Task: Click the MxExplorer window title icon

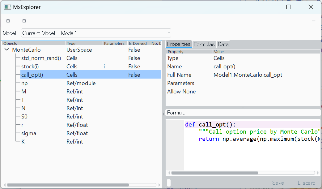Action: (7, 7)
